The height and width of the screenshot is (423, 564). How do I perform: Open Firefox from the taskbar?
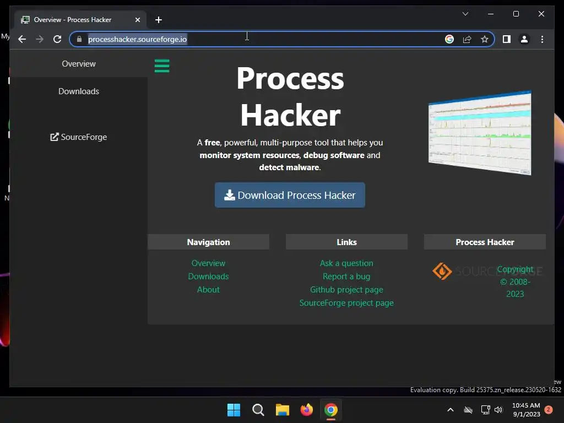pyautogui.click(x=306, y=410)
